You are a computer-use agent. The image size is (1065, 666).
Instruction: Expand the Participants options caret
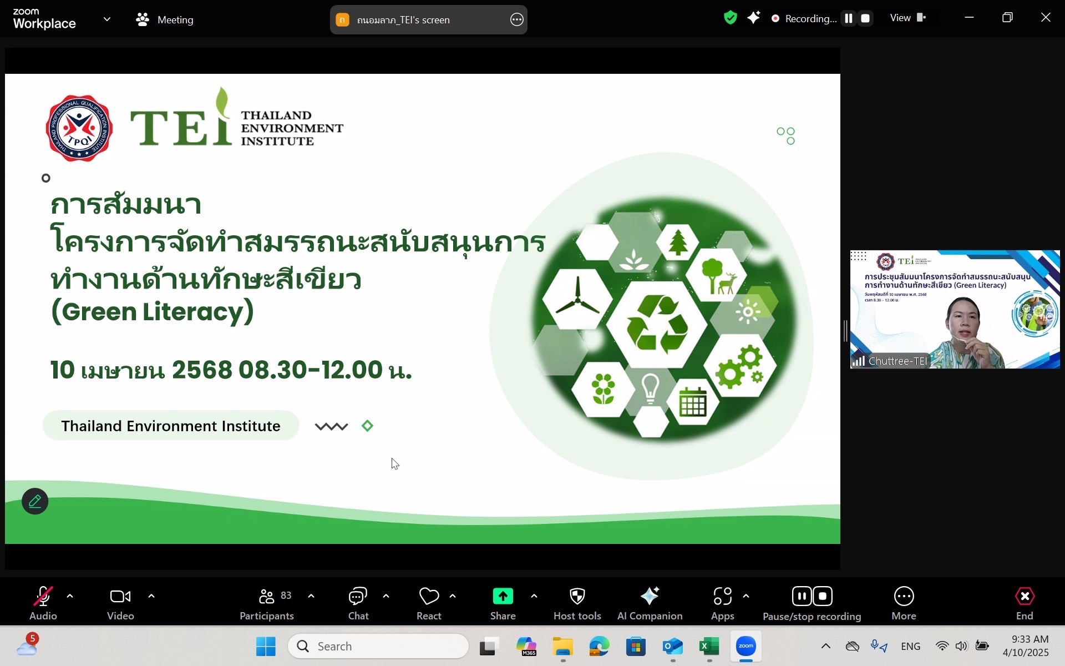click(311, 596)
